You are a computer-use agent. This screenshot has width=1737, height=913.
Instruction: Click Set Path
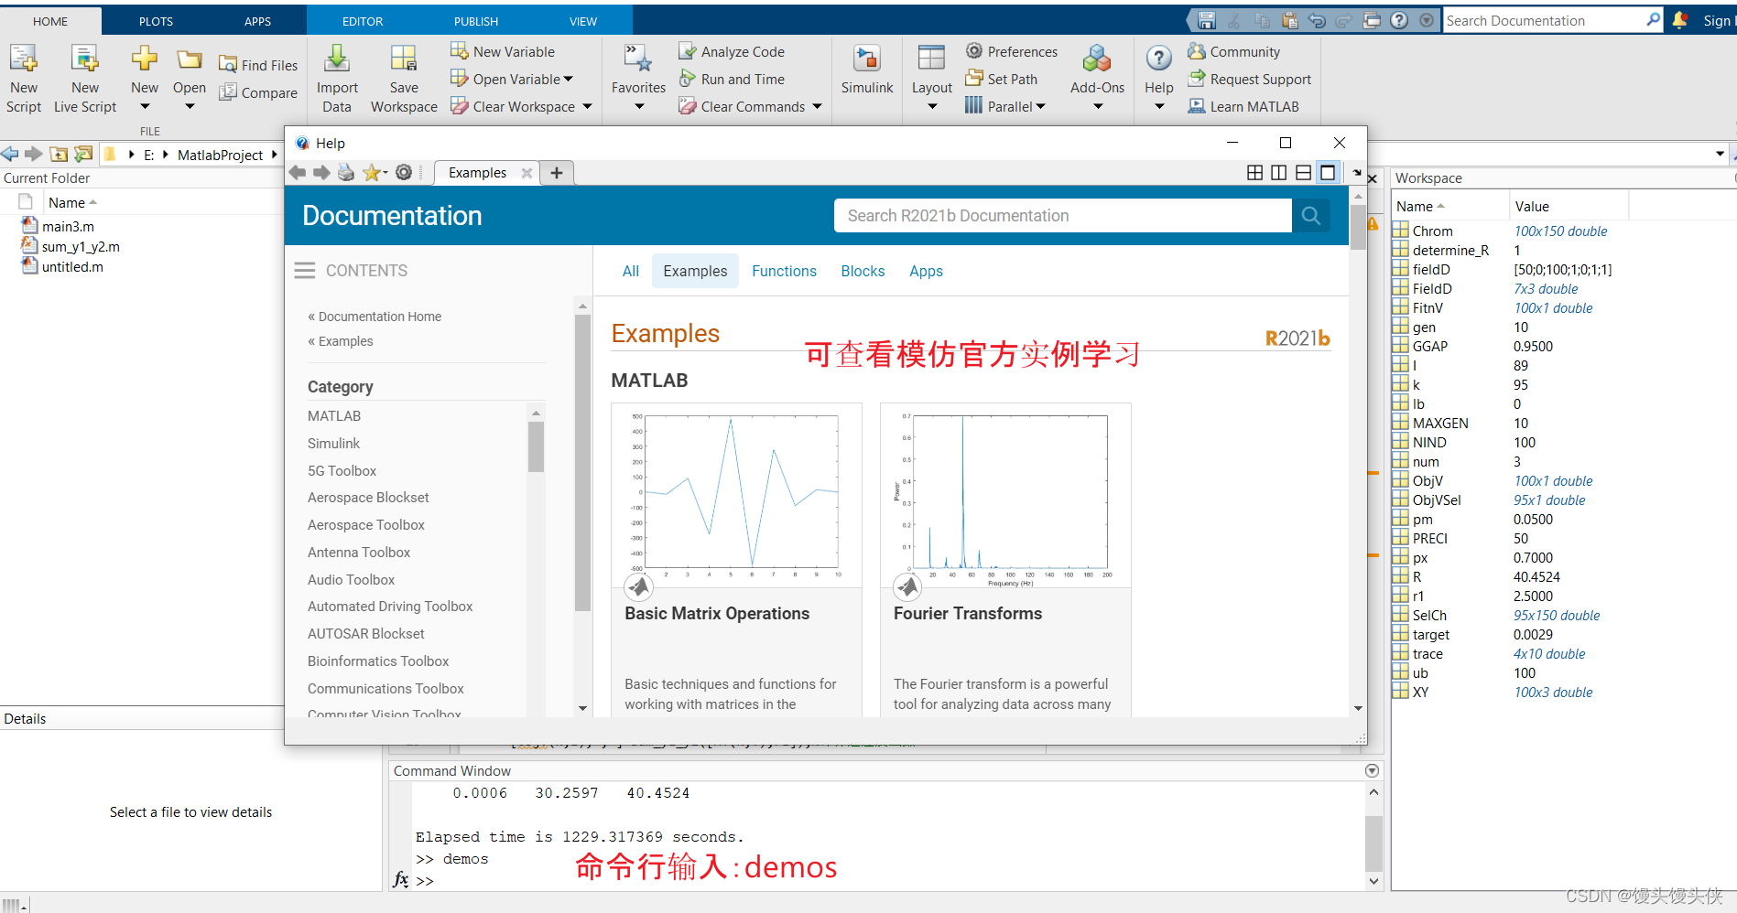[1002, 79]
